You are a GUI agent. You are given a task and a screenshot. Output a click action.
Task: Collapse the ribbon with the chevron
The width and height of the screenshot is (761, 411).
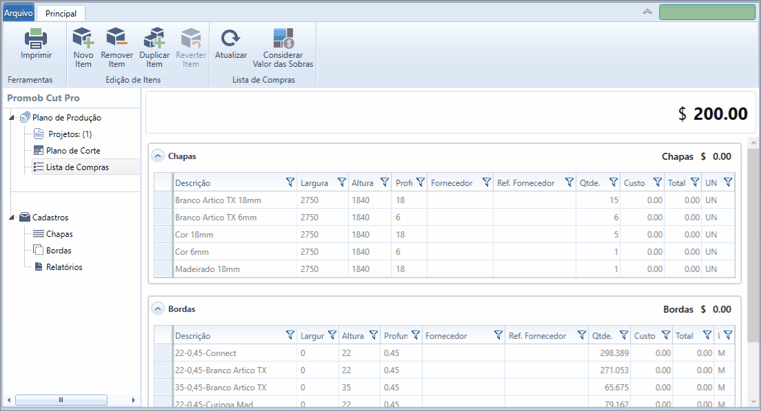647,12
